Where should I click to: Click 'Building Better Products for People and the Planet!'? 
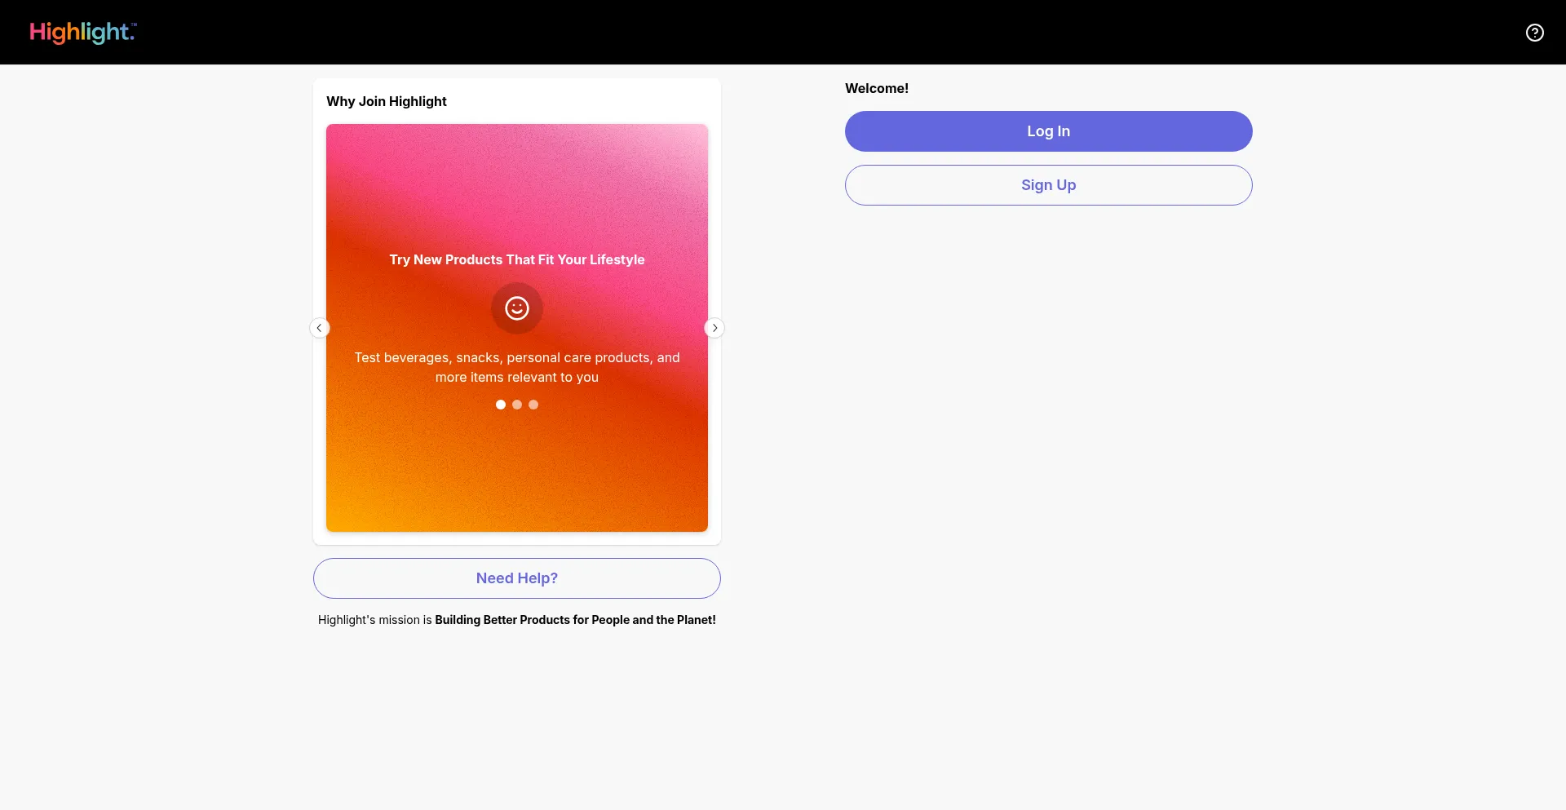tap(574, 619)
